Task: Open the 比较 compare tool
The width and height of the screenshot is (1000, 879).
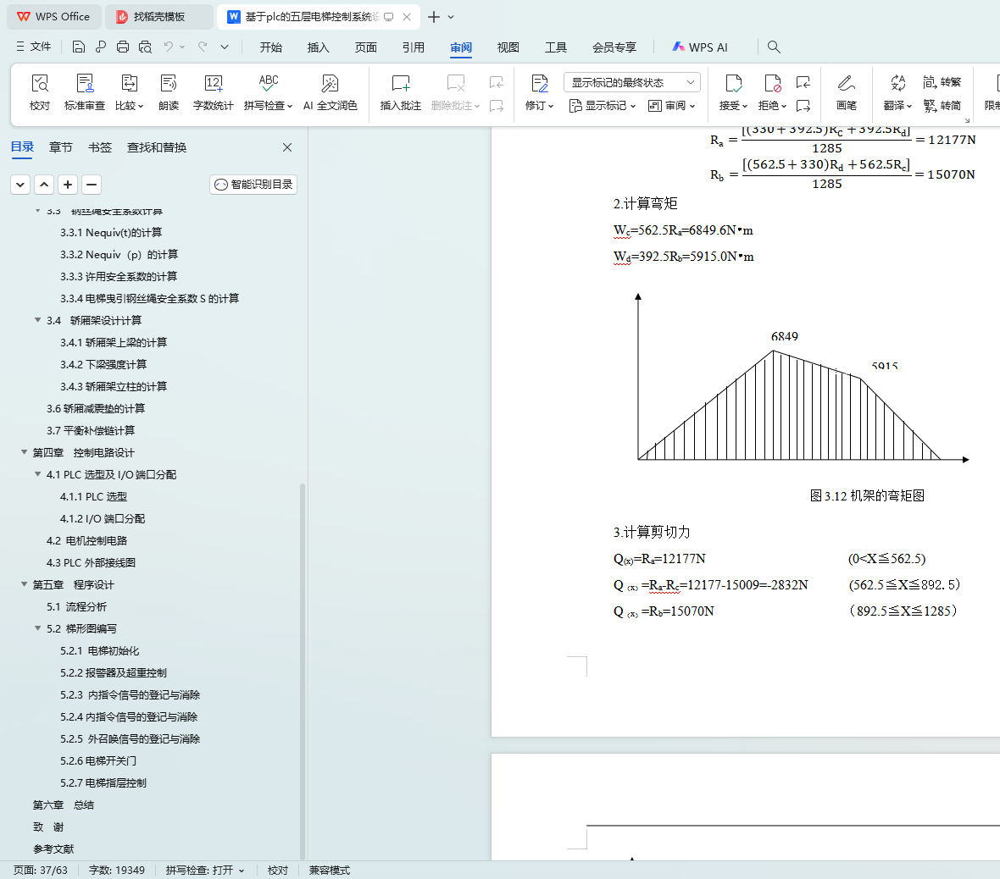Action: [130, 92]
